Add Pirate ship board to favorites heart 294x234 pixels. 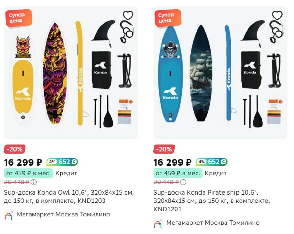tap(277, 15)
